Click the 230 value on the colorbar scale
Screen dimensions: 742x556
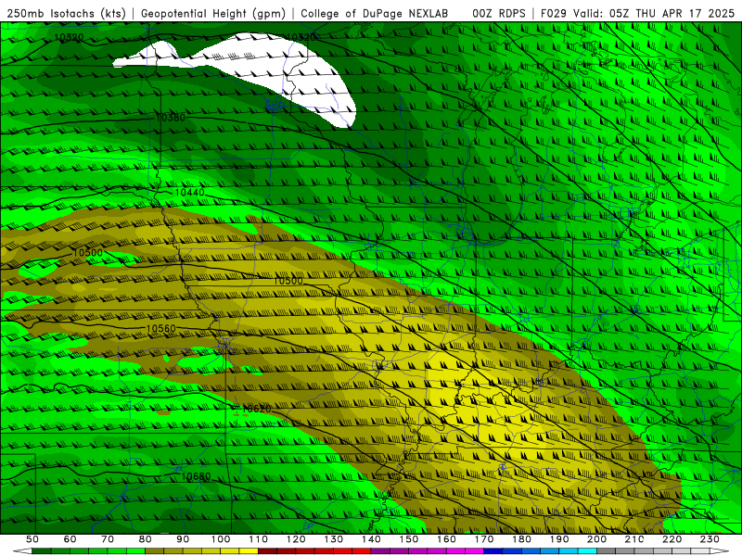[710, 539]
